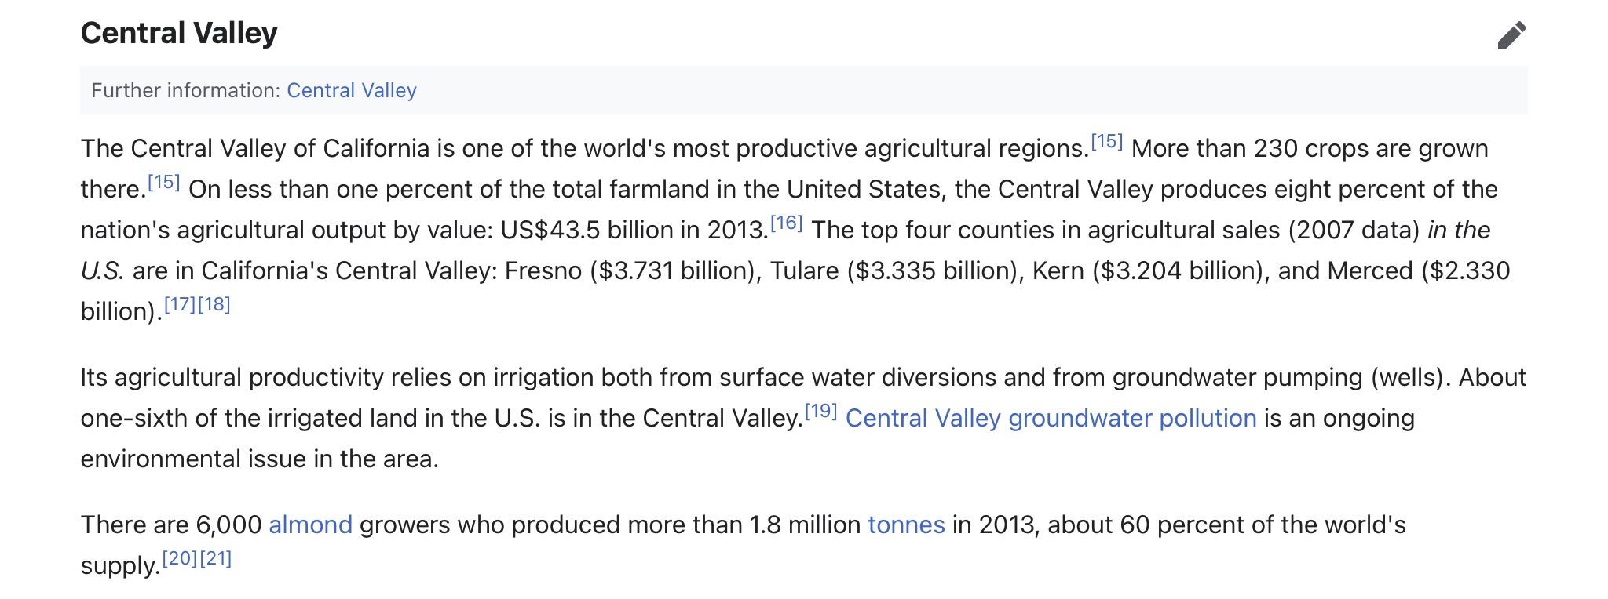Image resolution: width=1608 pixels, height=599 pixels.
Task: Open citation 16 reference
Action: [786, 223]
